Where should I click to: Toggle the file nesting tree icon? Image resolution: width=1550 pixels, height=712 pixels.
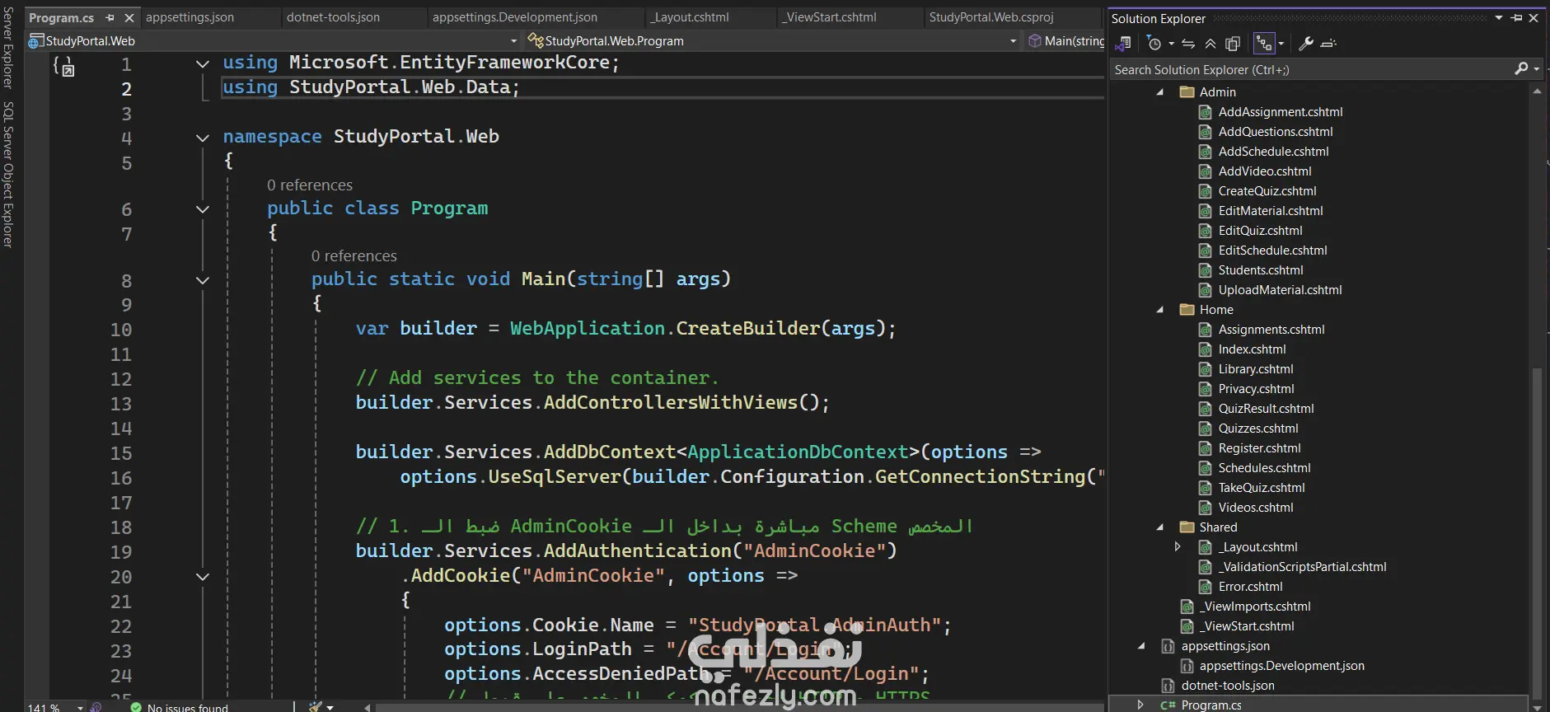(x=1263, y=44)
